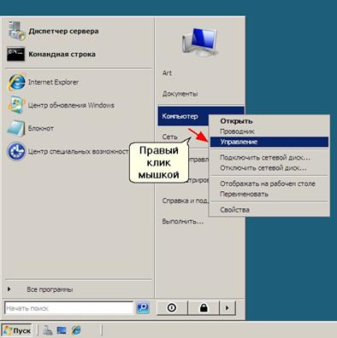Launch Internet Explorer from the quick launch bar
This screenshot has width=337, height=338.
[76, 330]
